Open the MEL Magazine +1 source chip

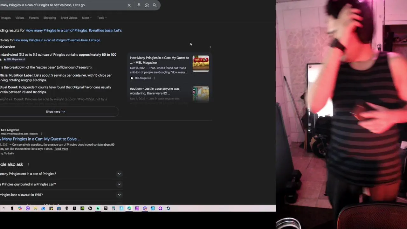pyautogui.click(x=14, y=59)
